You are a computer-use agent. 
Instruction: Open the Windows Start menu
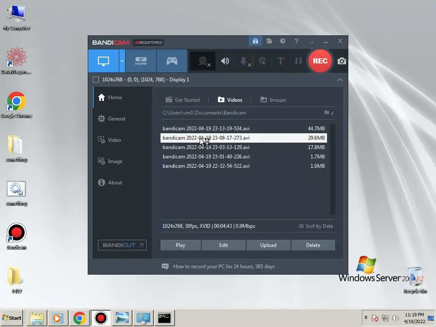coord(12,318)
